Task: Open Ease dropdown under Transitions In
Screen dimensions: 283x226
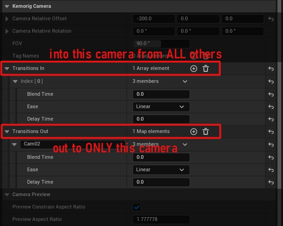Action: click(161, 106)
